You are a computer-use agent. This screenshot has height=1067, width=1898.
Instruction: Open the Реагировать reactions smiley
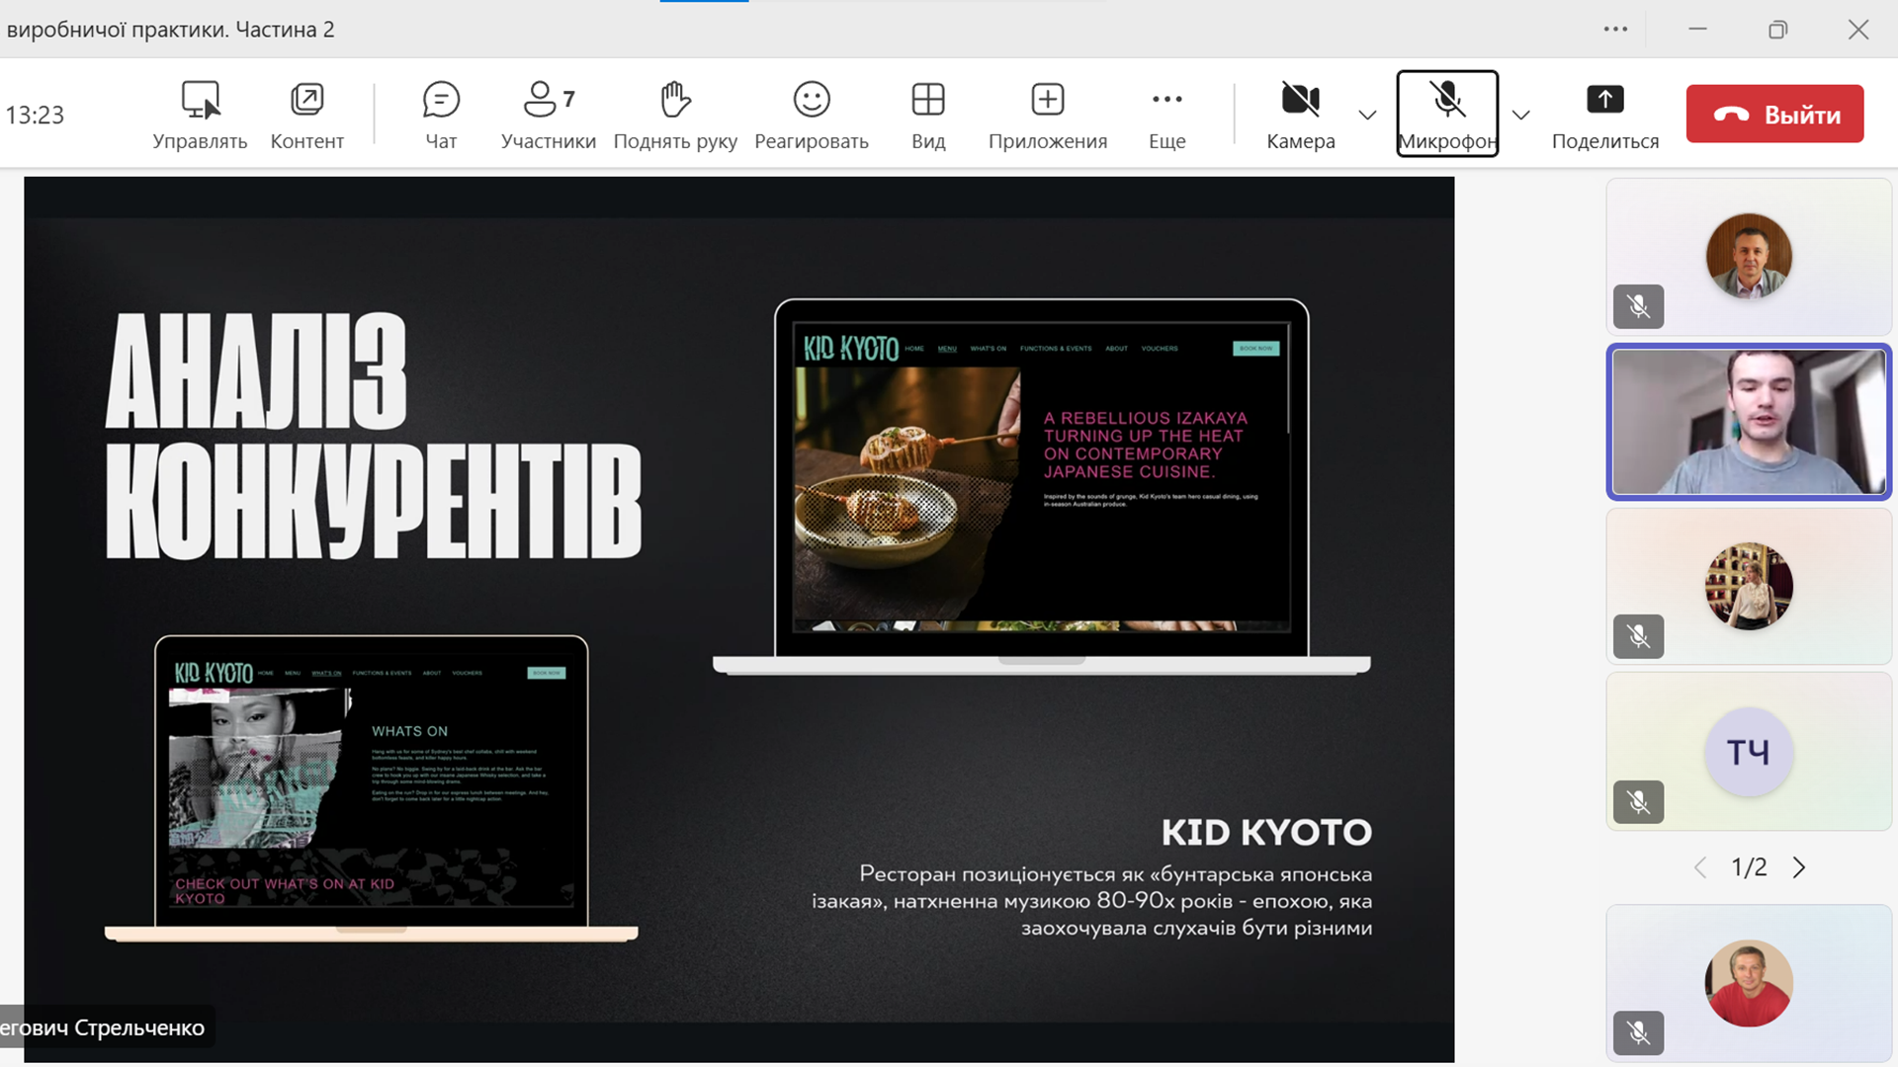pyautogui.click(x=812, y=100)
